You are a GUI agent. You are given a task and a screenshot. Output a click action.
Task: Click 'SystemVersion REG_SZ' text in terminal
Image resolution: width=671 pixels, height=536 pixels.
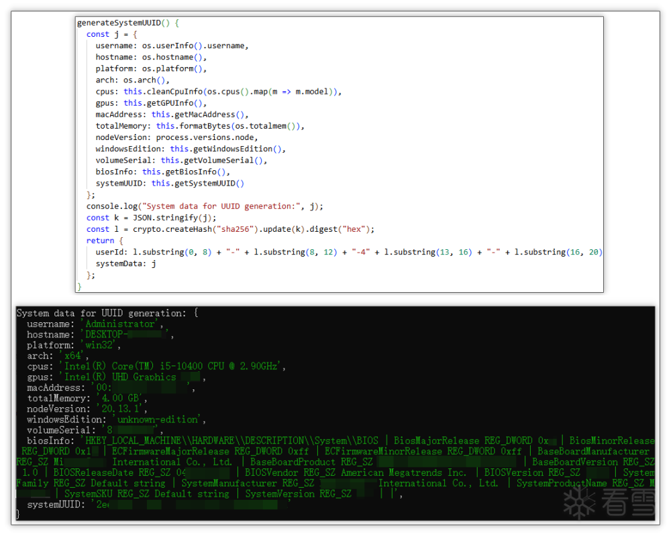[299, 494]
